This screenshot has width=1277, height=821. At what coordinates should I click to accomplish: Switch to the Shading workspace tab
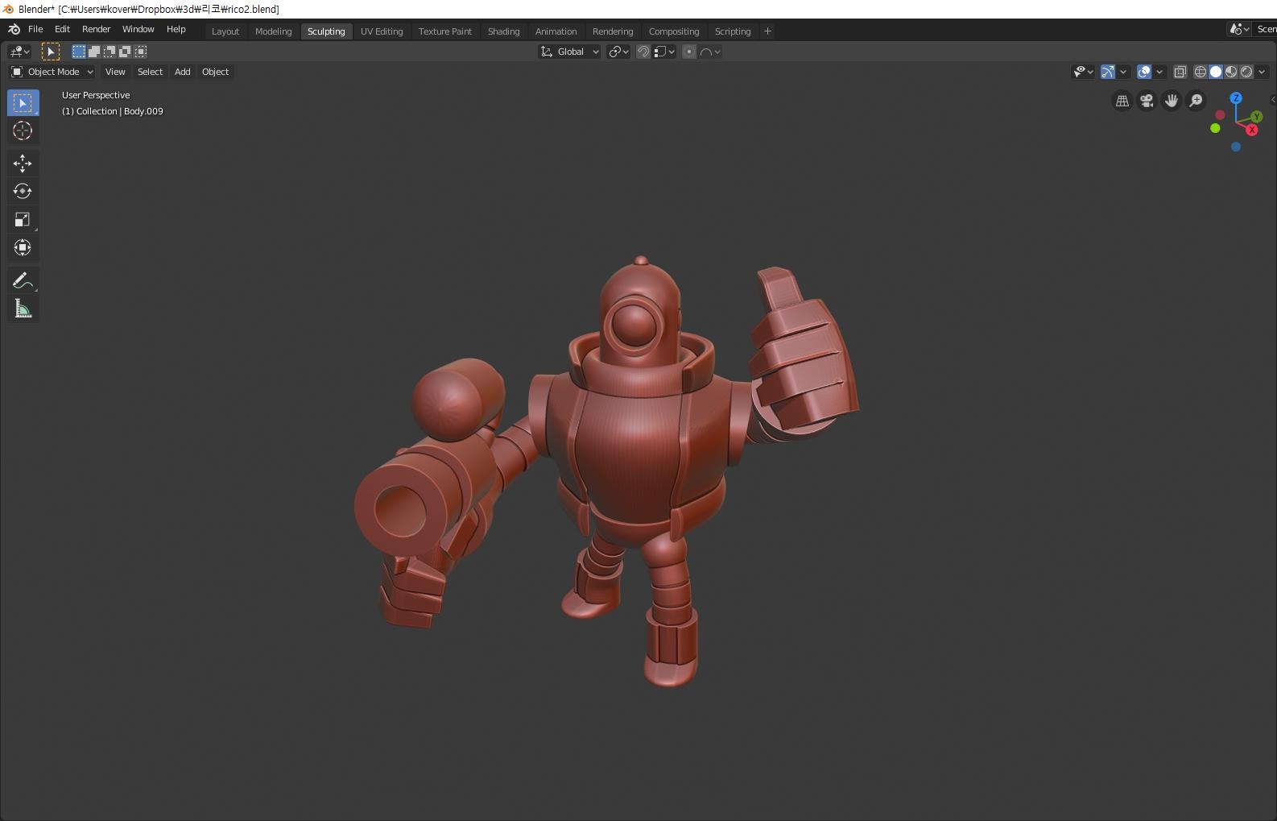click(503, 31)
